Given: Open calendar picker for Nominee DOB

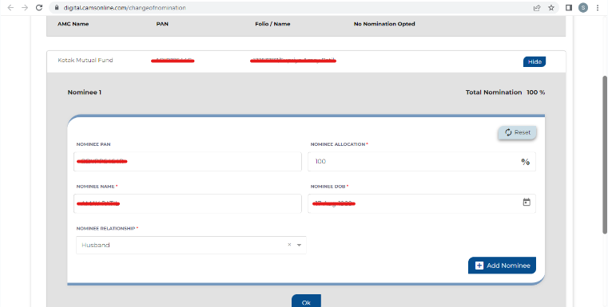Looking at the screenshot, I should click(x=527, y=202).
